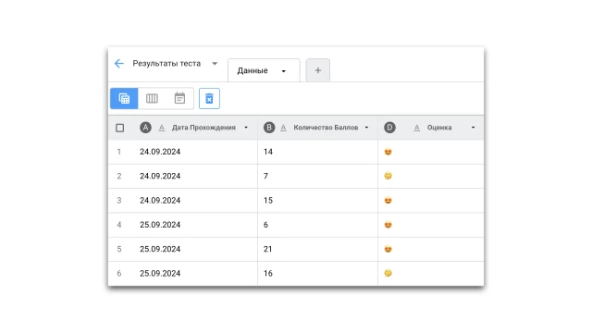Open the Количество Баллов column dropdown arrow
This screenshot has width=592, height=333.
[366, 128]
